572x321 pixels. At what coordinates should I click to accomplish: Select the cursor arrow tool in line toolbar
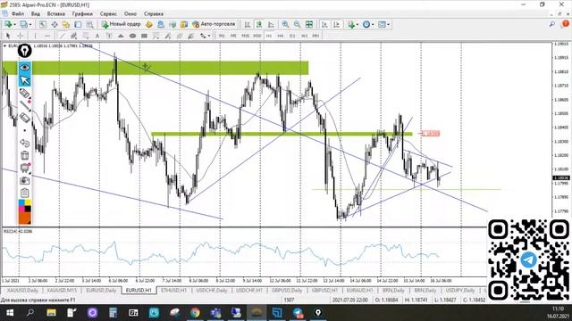(8, 36)
